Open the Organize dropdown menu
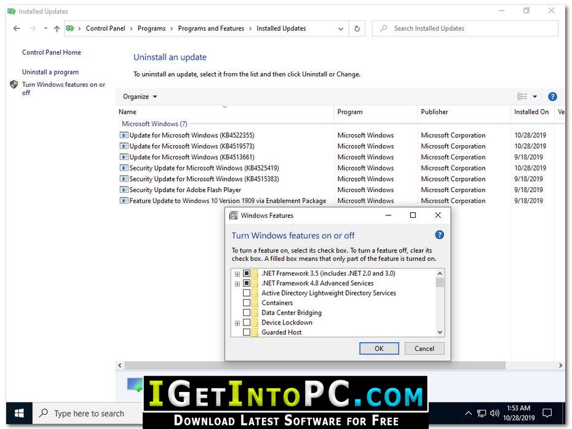This screenshot has height=429, width=572. click(140, 97)
